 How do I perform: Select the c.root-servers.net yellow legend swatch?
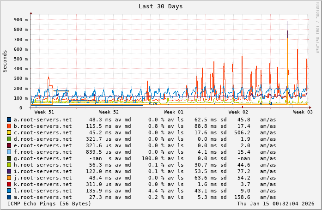tap(9, 132)
